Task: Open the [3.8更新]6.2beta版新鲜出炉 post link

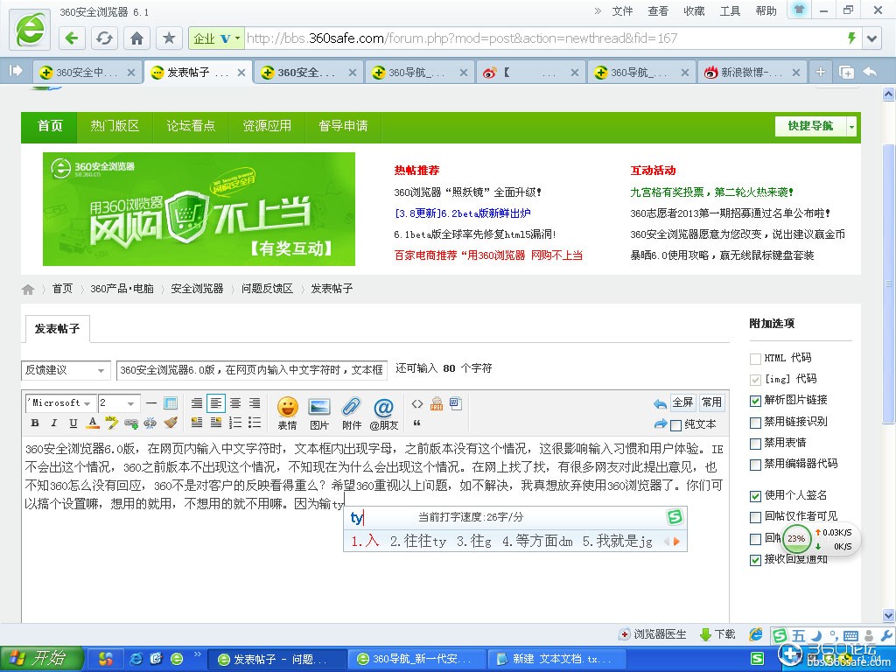Action: (462, 213)
